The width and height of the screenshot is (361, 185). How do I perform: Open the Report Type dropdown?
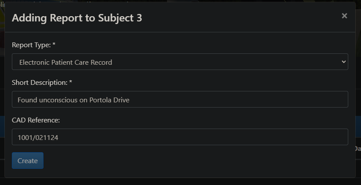pos(180,62)
